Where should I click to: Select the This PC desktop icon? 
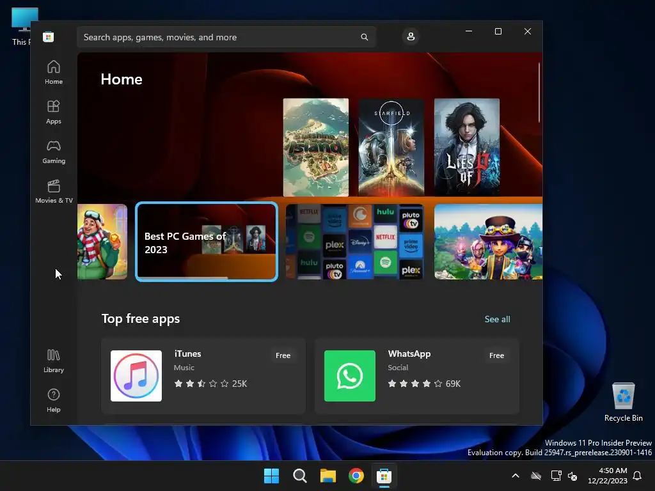tap(20, 26)
